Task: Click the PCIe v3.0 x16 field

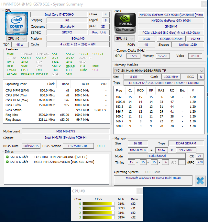Action: (x=171, y=32)
